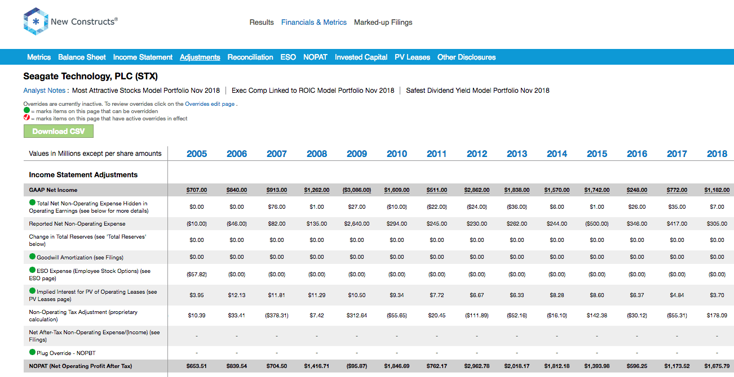
Task: Click the 2015 year column header
Action: click(x=597, y=154)
